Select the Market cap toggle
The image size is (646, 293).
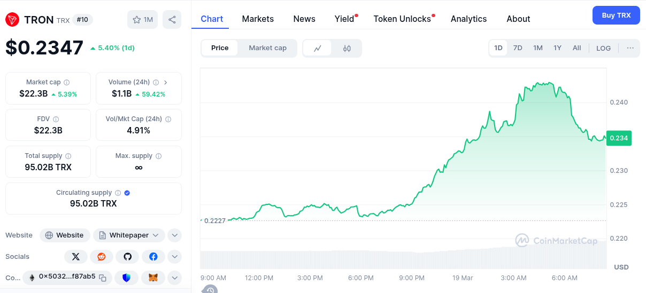point(268,48)
